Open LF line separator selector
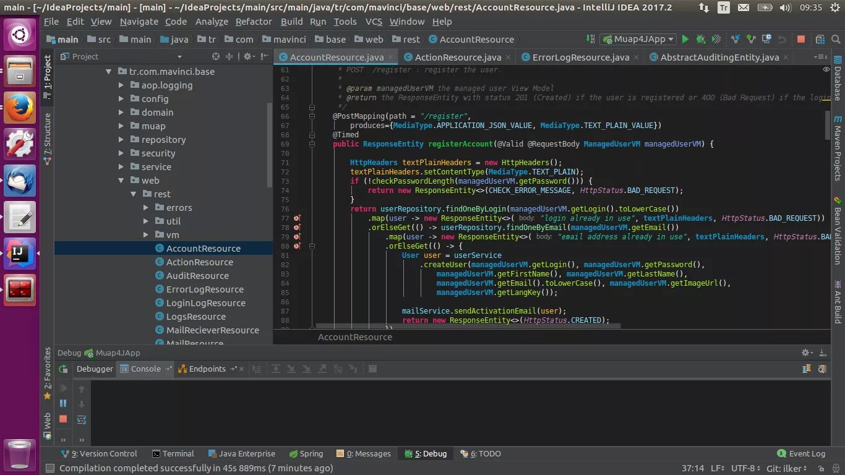This screenshot has height=475, width=845. tap(718, 468)
